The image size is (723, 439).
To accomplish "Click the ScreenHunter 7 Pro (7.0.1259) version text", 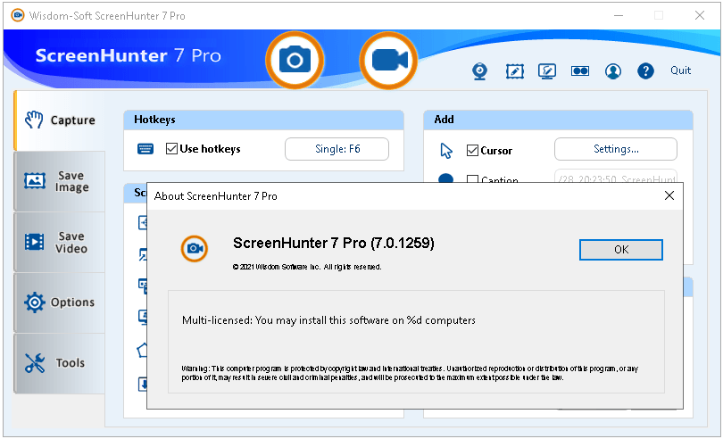I will click(x=333, y=243).
